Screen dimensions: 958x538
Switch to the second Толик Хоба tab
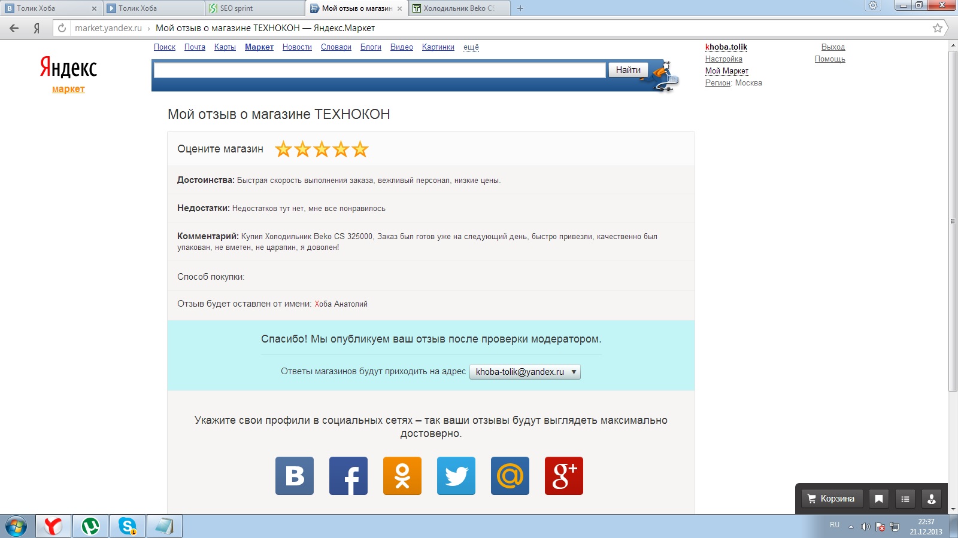point(153,8)
